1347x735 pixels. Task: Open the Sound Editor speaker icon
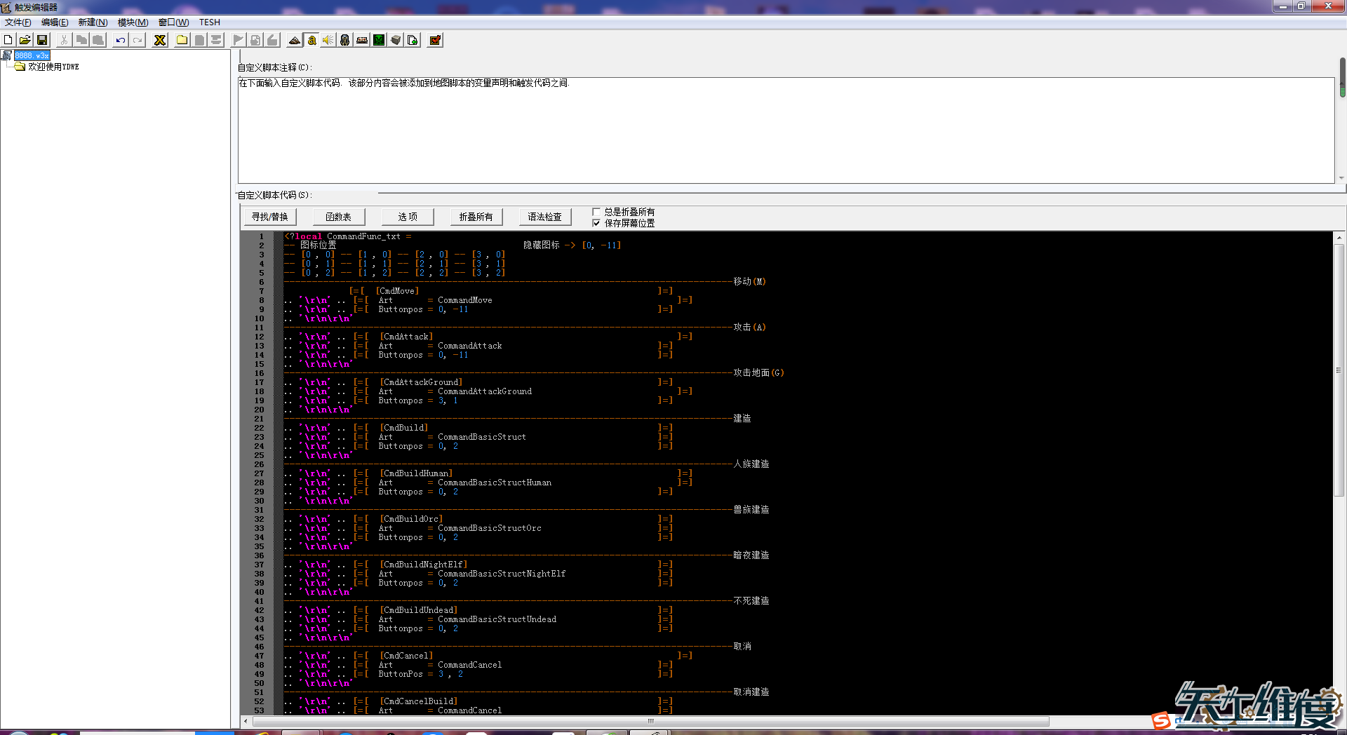point(328,40)
